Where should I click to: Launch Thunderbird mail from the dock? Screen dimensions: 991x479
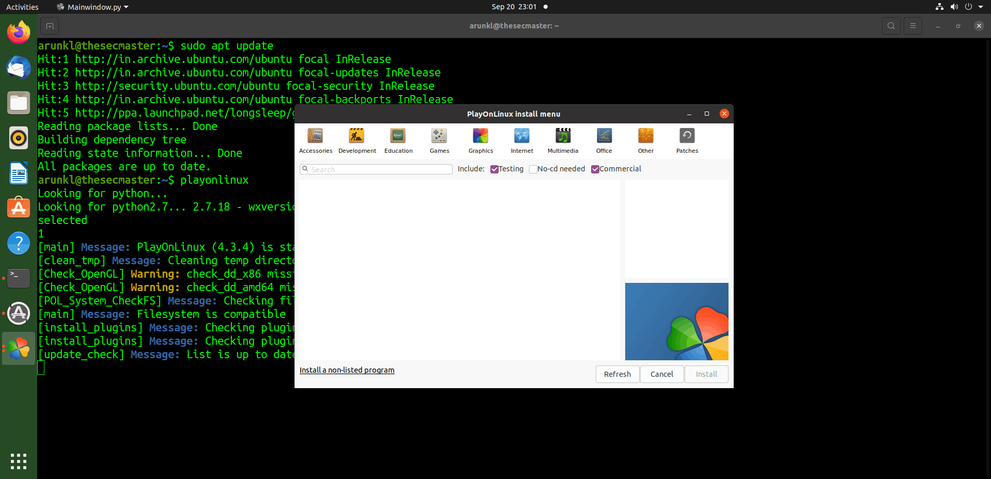coord(19,68)
